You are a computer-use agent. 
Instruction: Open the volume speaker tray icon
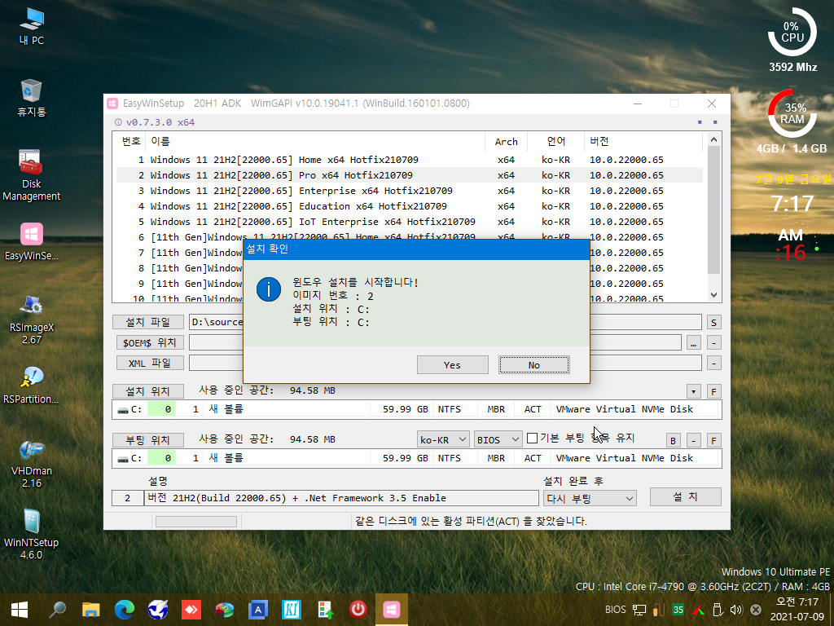[x=736, y=610]
